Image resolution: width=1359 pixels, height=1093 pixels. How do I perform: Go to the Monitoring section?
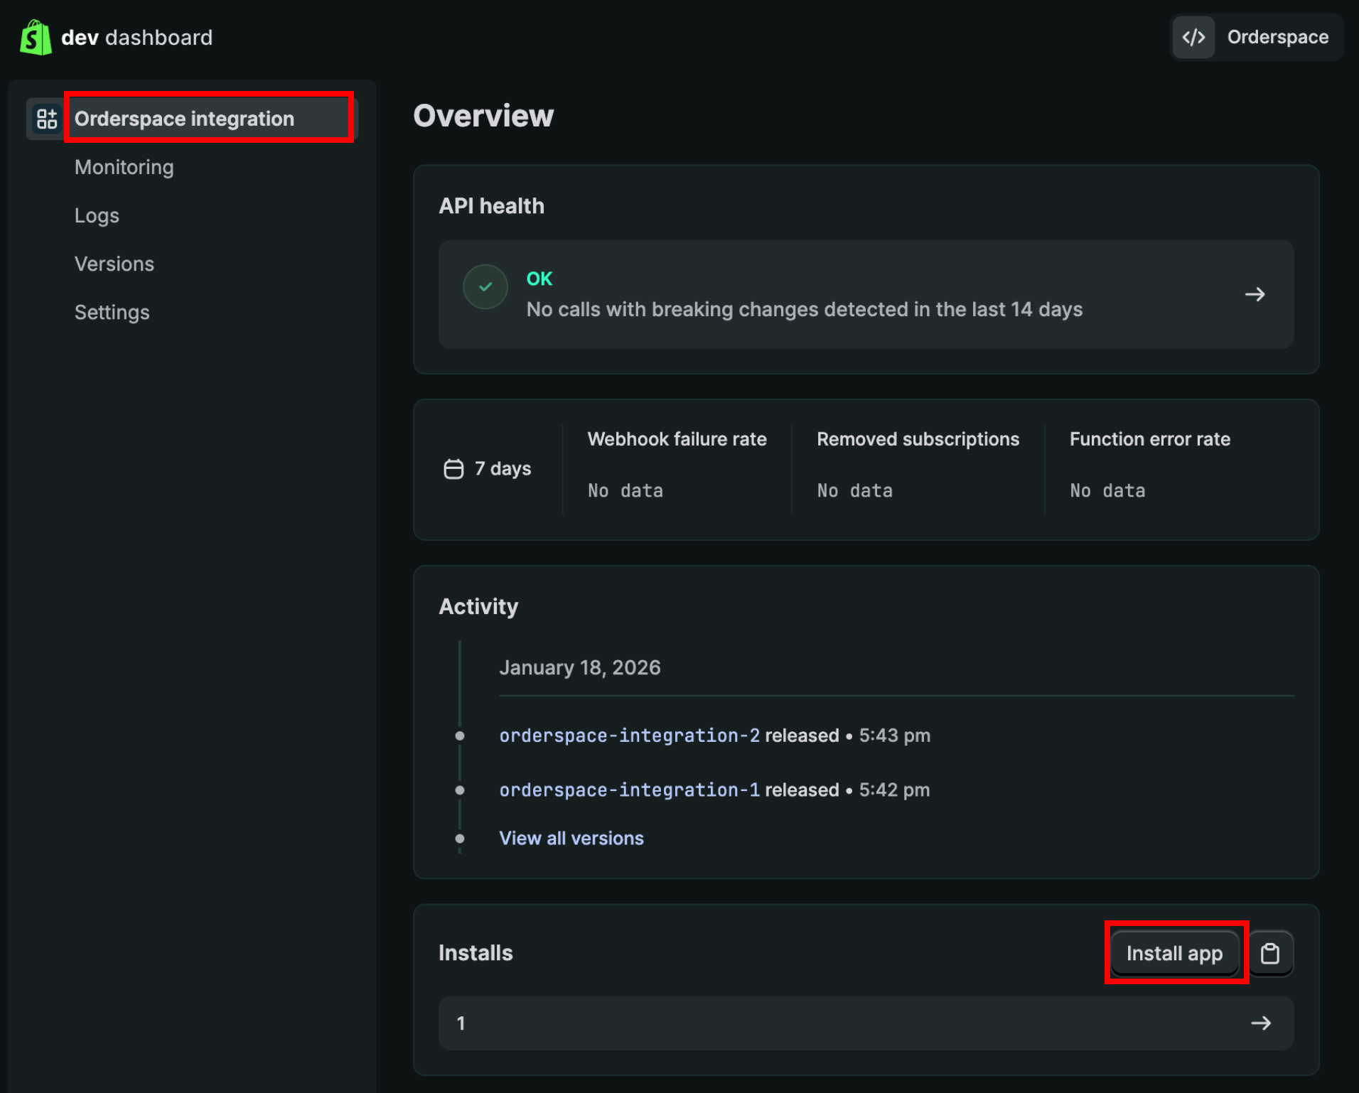(124, 167)
